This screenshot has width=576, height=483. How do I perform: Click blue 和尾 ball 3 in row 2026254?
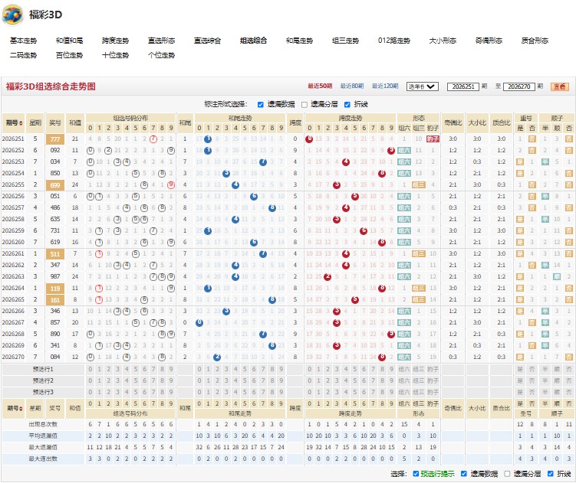[x=226, y=174]
